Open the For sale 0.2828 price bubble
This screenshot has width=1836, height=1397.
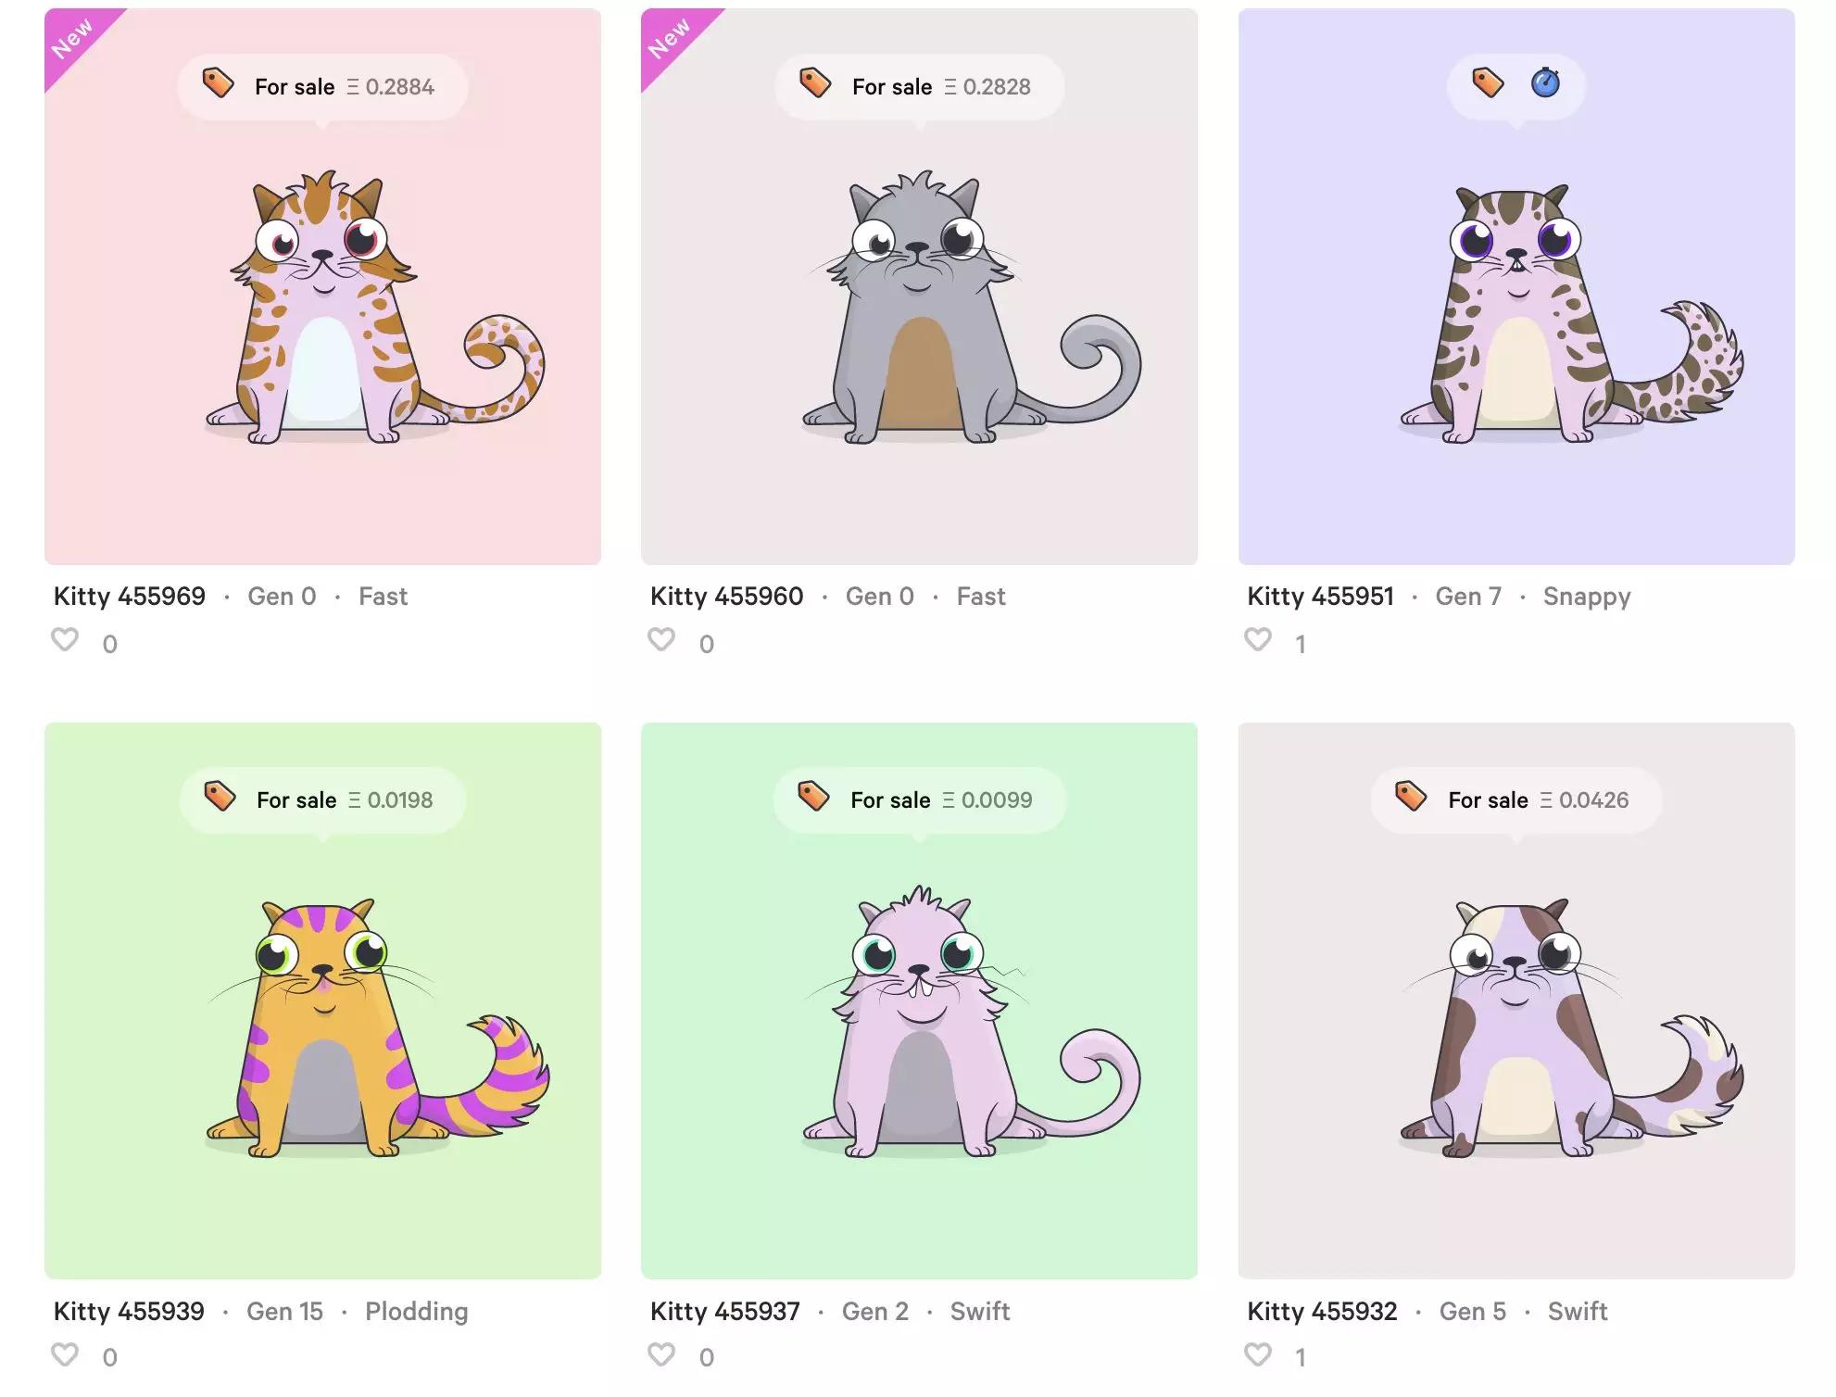[x=920, y=87]
